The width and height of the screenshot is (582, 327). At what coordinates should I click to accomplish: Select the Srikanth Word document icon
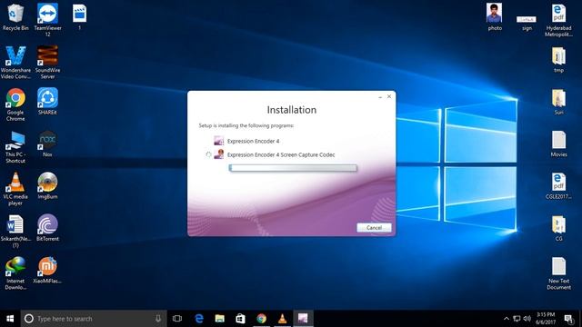(x=15, y=231)
